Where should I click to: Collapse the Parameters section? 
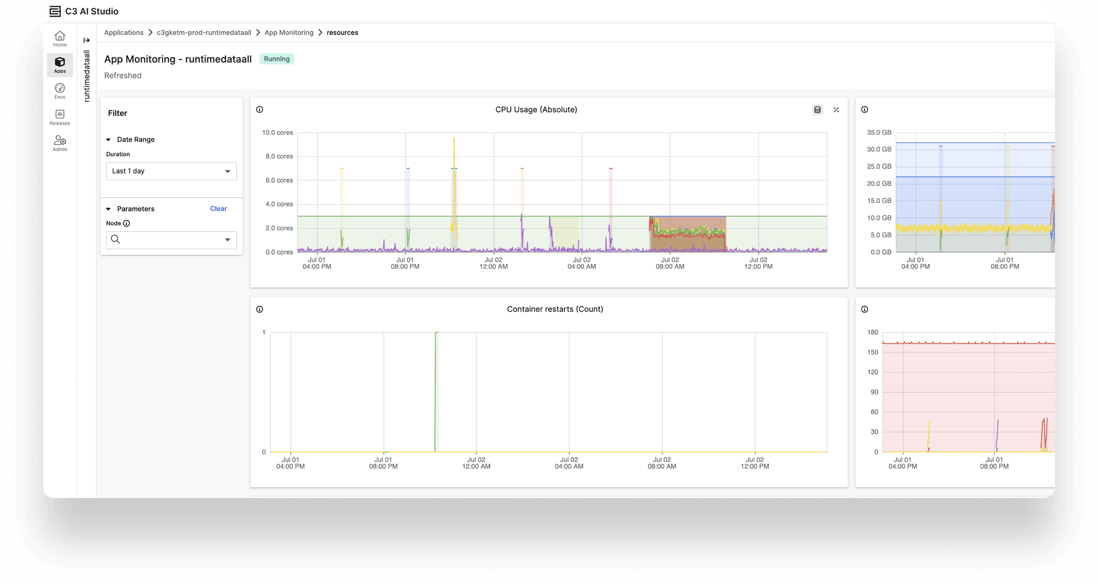click(109, 209)
